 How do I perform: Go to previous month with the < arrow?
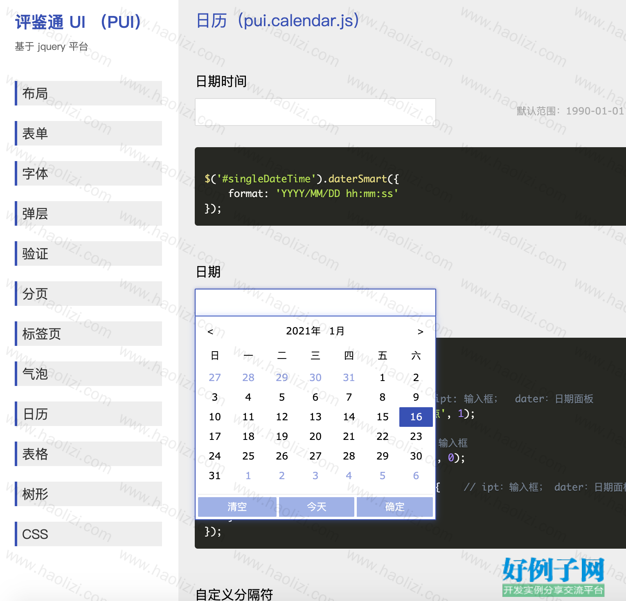click(x=210, y=332)
